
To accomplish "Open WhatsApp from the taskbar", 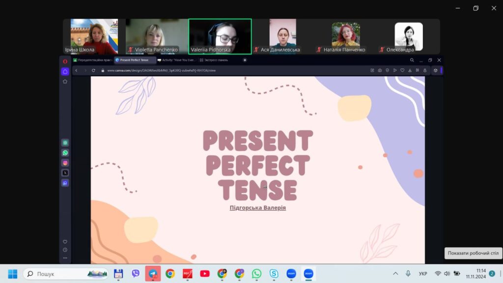I will [256, 274].
